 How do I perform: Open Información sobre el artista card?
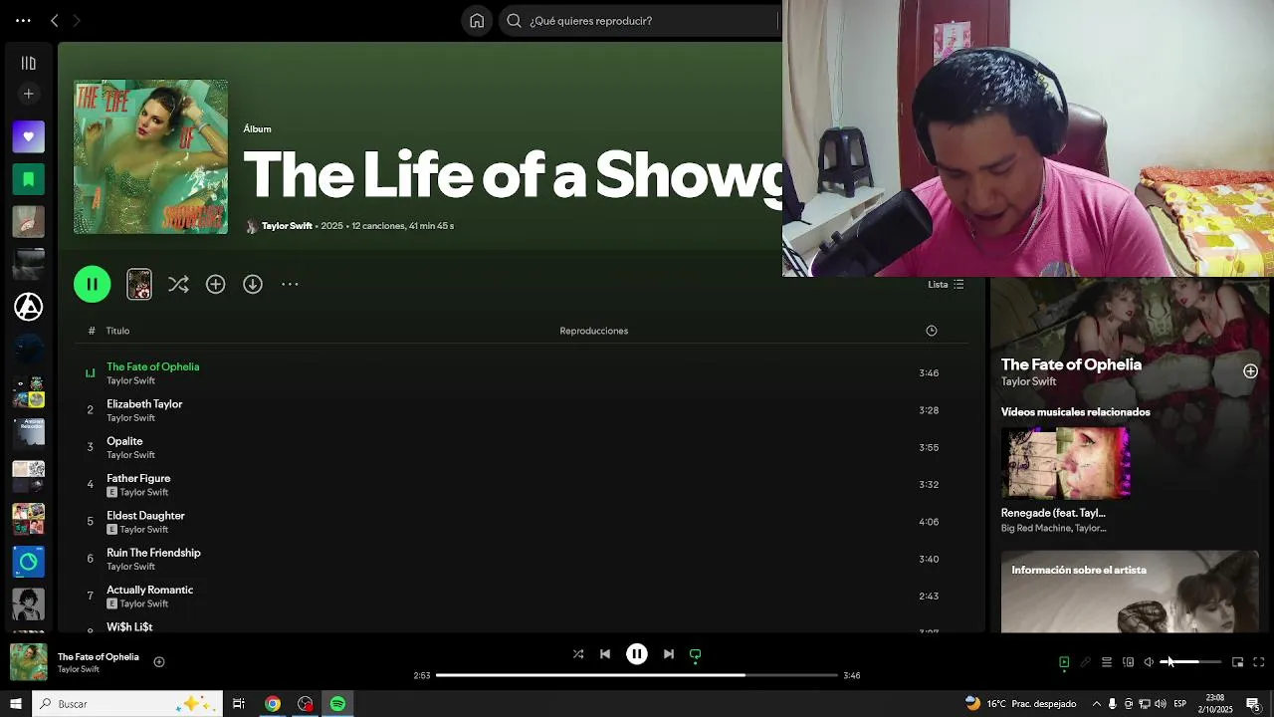tap(1130, 592)
